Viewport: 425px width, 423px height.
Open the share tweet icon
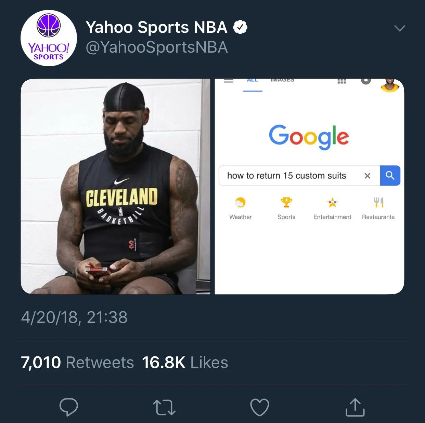point(355,407)
